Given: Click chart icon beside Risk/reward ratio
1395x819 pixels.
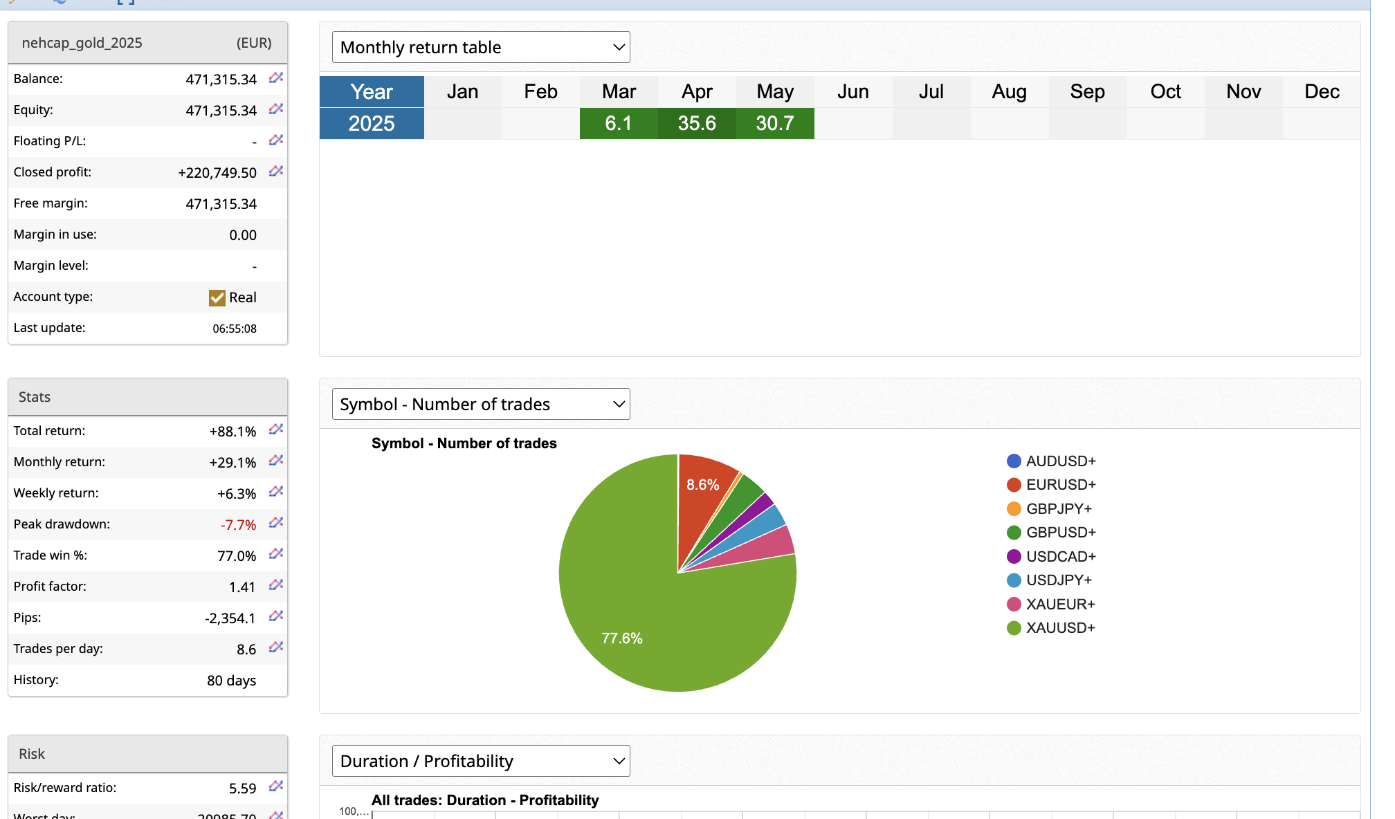Looking at the screenshot, I should pyautogui.click(x=276, y=786).
